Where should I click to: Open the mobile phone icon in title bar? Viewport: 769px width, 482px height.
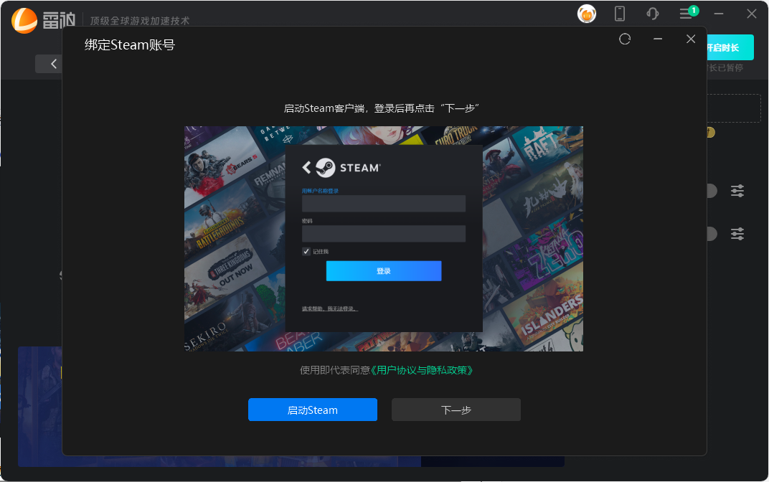(x=620, y=14)
